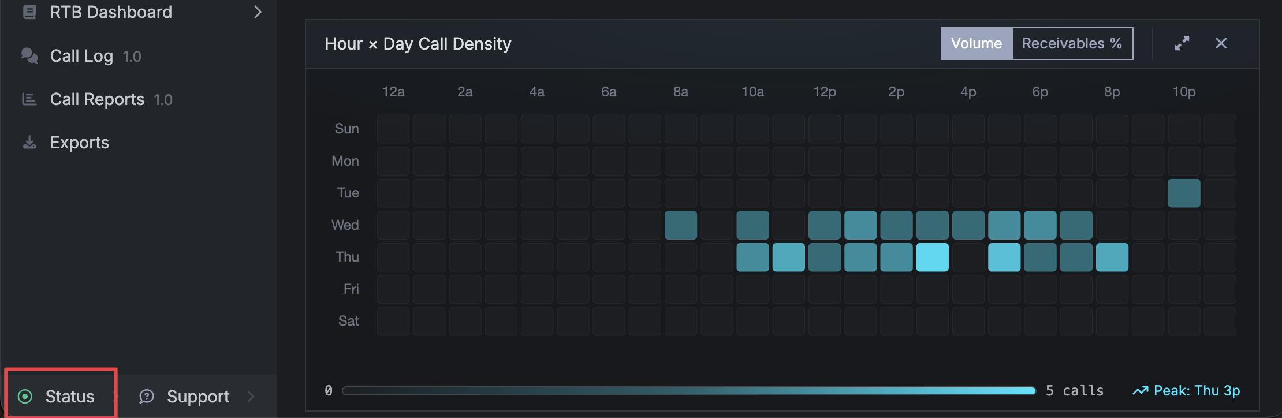The height and width of the screenshot is (418, 1282).
Task: Click the call density color scale bar
Action: 689,391
